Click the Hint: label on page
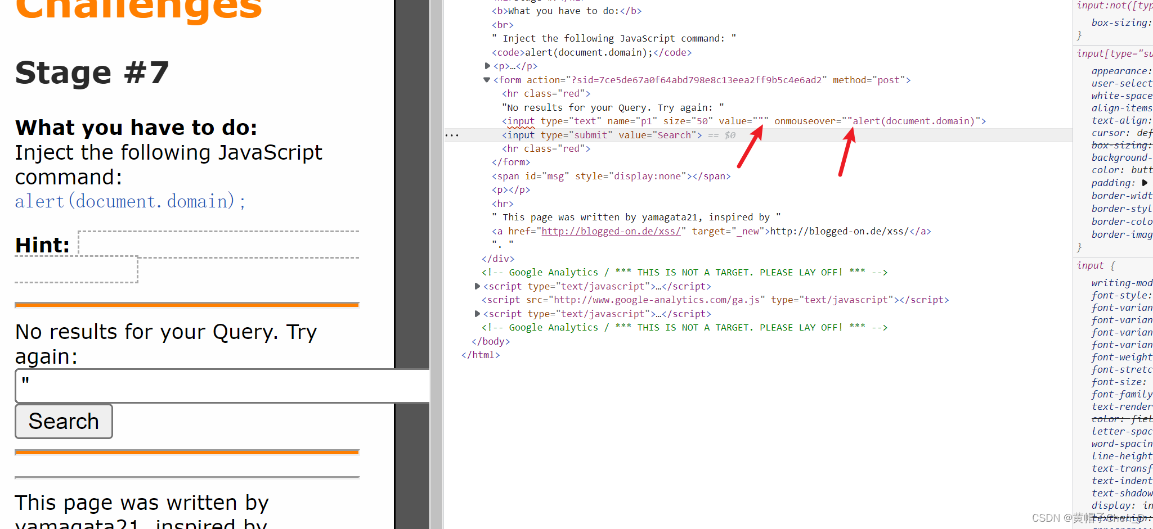 (42, 245)
